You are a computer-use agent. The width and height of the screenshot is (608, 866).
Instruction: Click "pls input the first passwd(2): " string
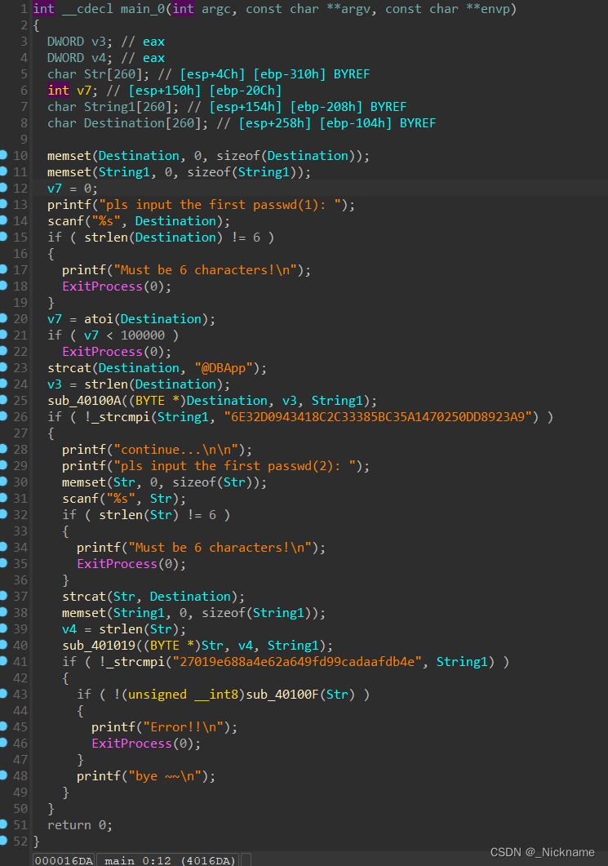(234, 465)
